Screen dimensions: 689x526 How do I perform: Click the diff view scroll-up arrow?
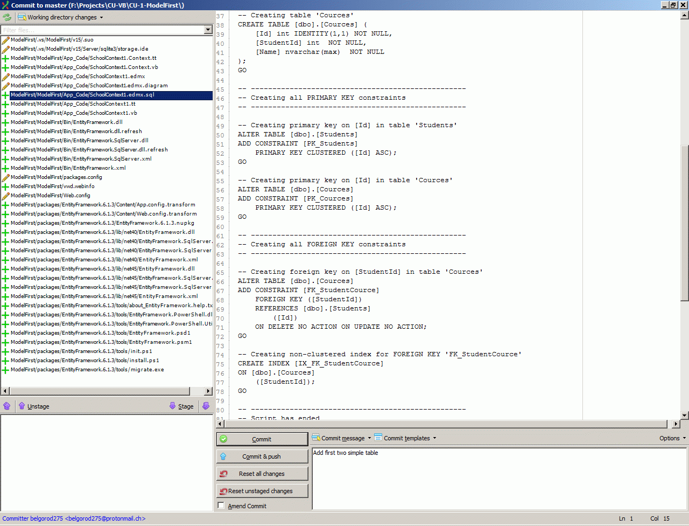[x=685, y=15]
